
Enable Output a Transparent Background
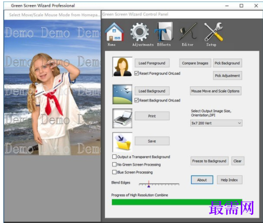(114, 157)
